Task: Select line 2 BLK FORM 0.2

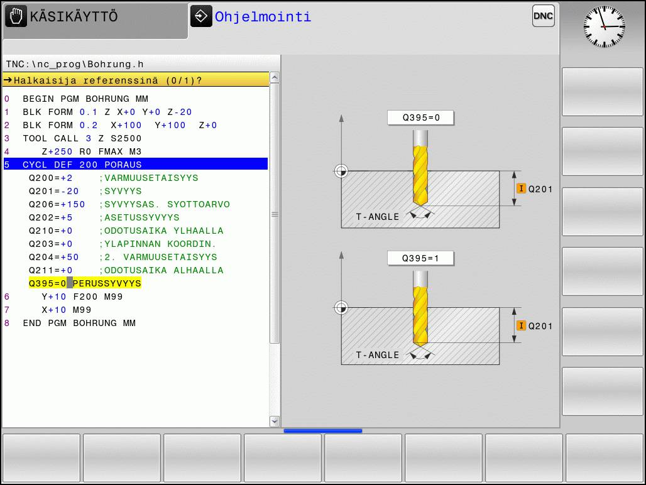Action: (136, 125)
